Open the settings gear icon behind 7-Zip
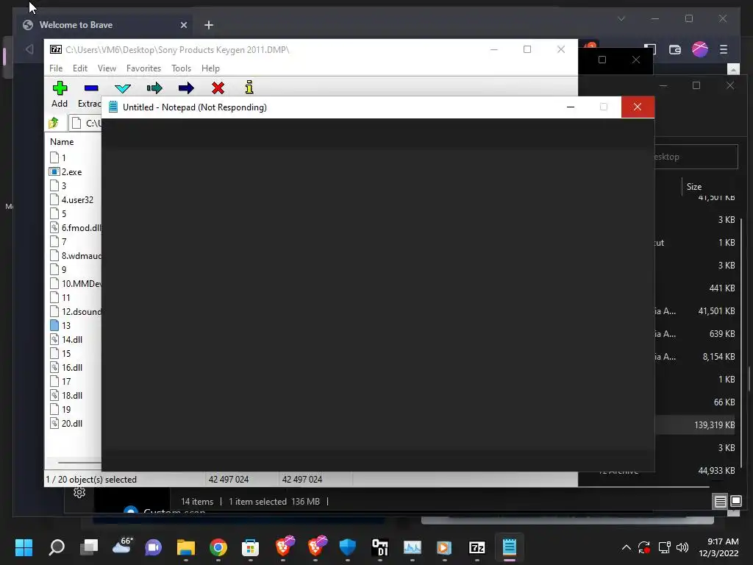Screen dimensions: 753x565 tap(79, 492)
